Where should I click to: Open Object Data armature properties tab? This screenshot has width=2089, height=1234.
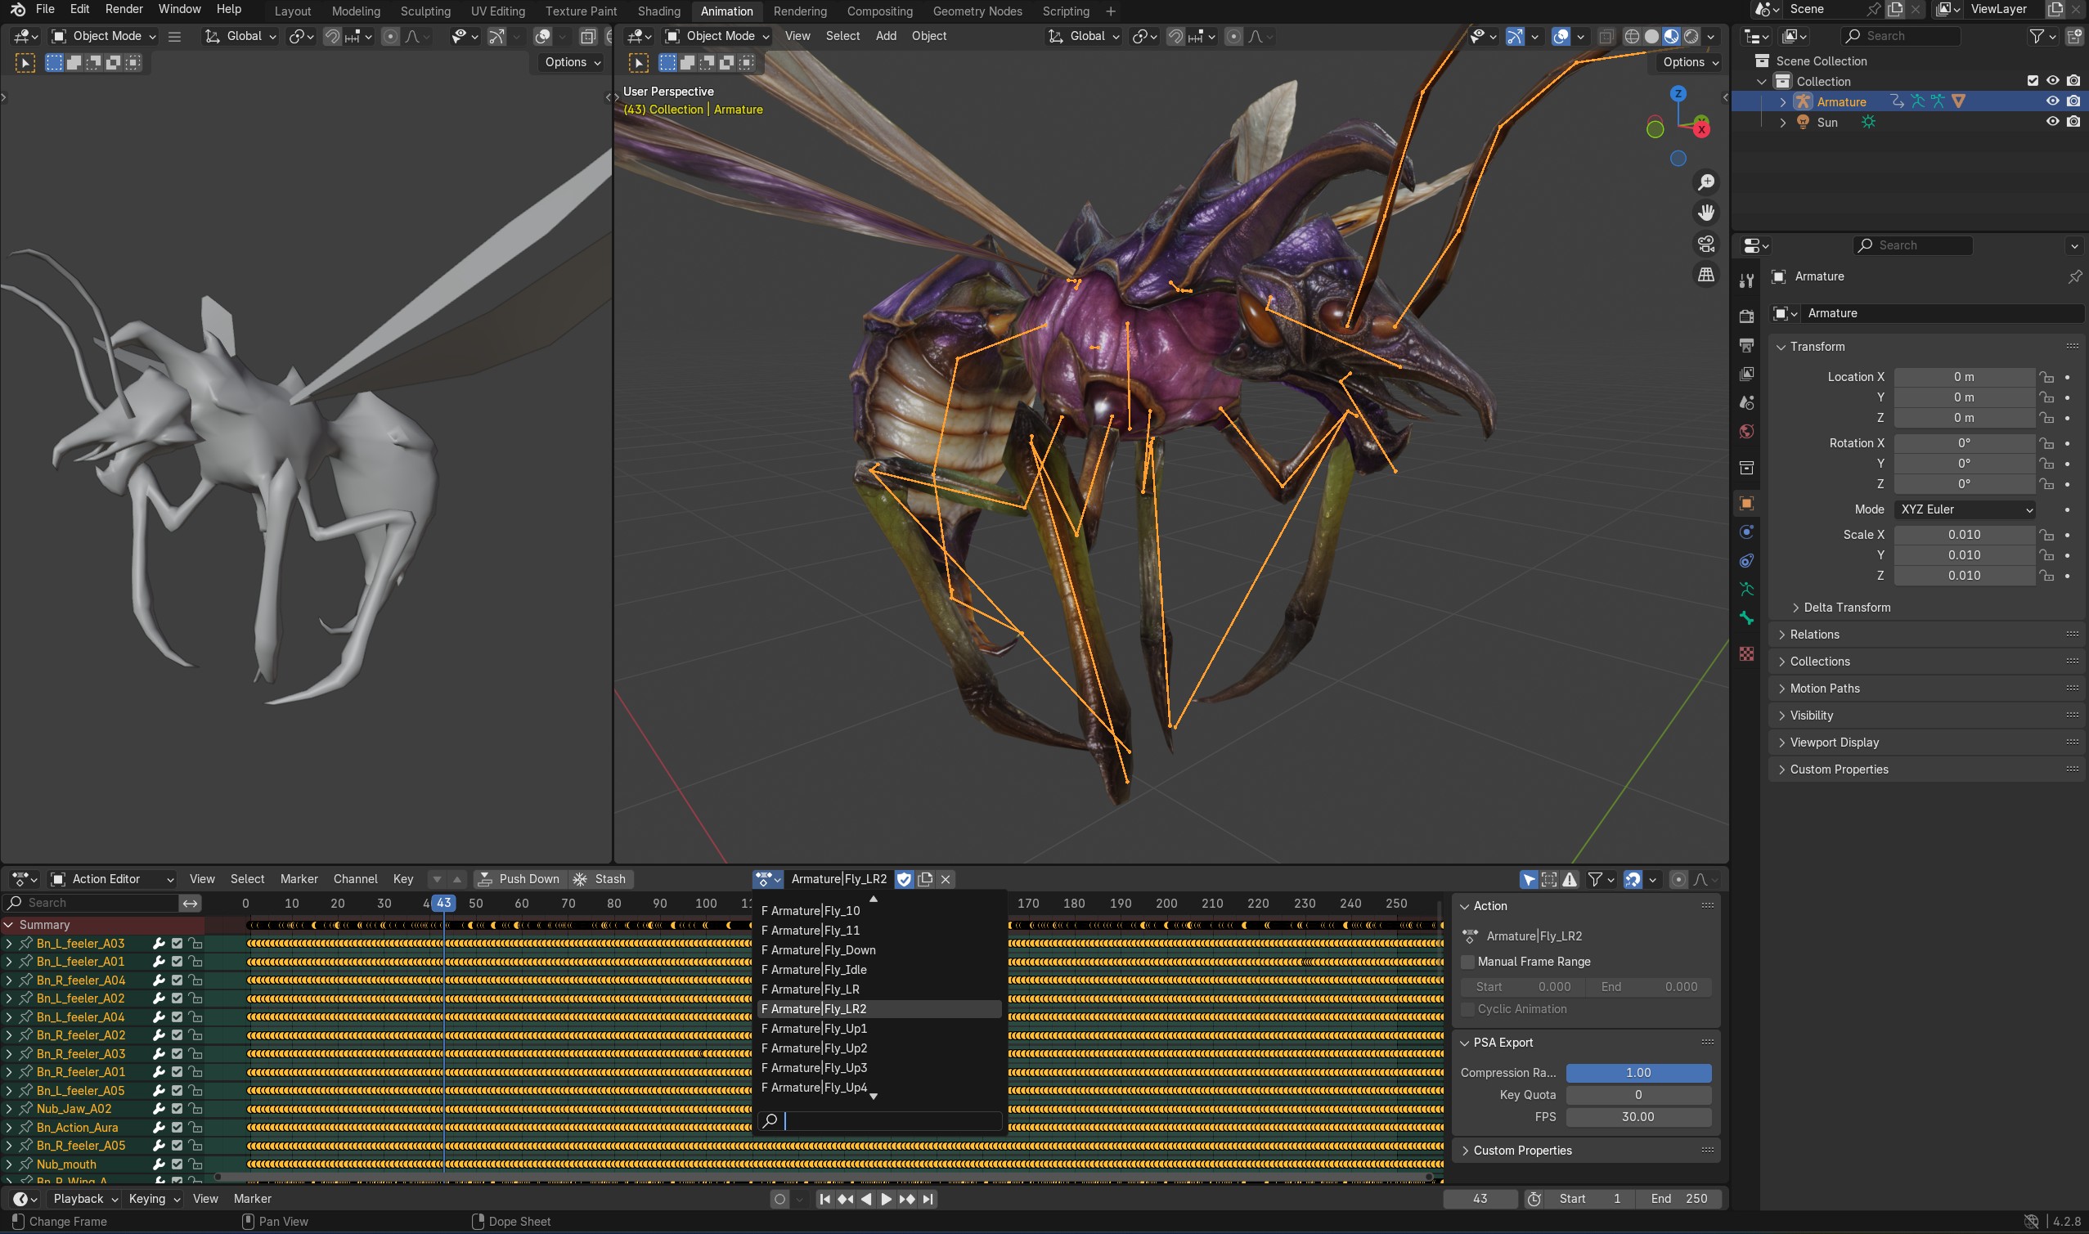click(1746, 590)
